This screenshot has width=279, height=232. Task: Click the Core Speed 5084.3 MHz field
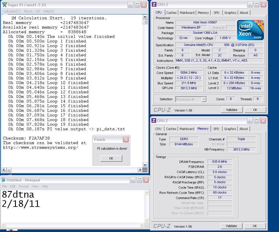(x=189, y=73)
